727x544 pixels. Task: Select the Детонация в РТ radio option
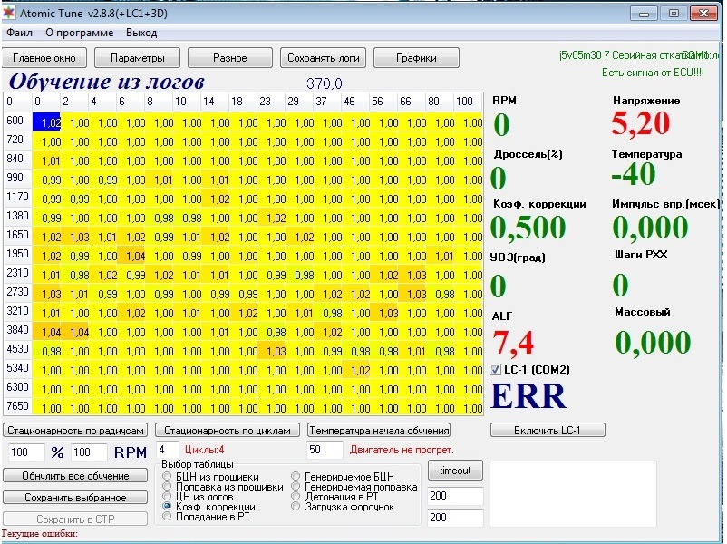(x=296, y=496)
